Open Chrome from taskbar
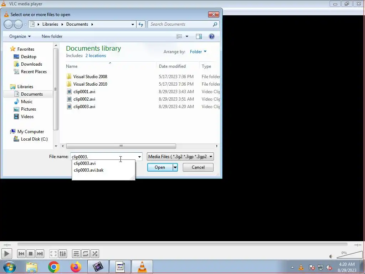 tap(54, 267)
